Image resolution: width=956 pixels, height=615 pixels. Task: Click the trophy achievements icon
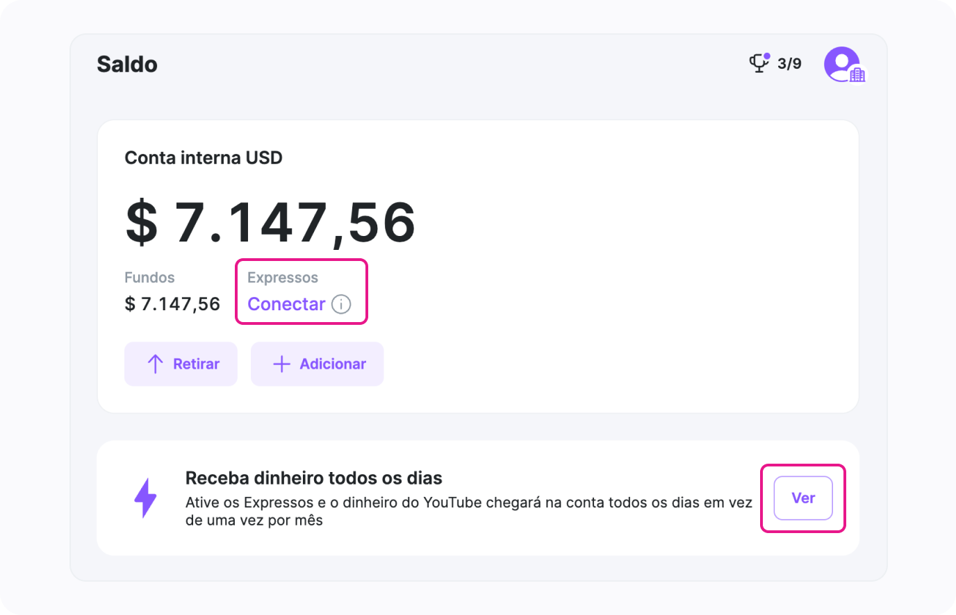(758, 65)
